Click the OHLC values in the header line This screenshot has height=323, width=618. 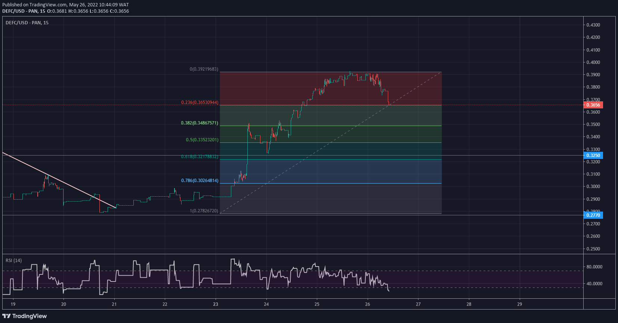click(88, 11)
